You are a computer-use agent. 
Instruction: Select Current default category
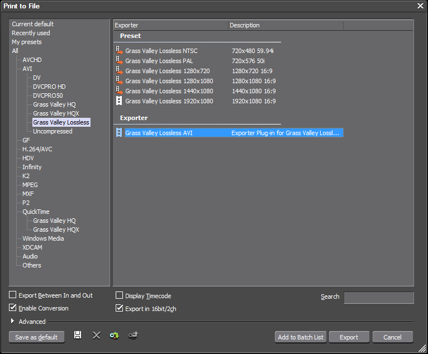coord(33,24)
